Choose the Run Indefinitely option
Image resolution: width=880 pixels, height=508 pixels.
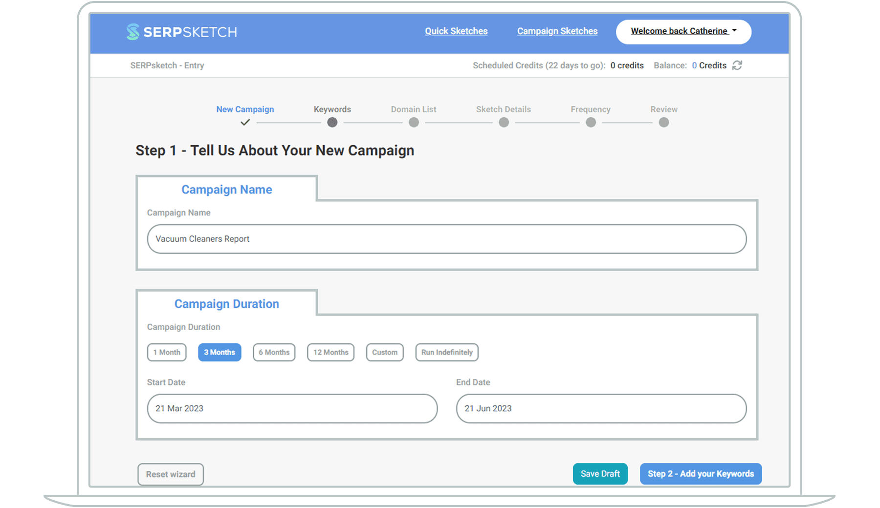pos(447,352)
